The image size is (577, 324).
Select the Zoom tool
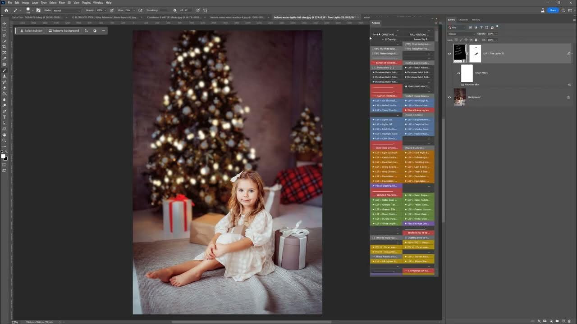click(x=4, y=140)
